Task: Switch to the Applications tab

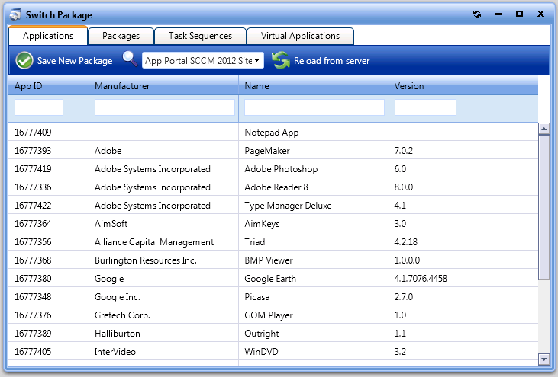Action: coord(48,36)
